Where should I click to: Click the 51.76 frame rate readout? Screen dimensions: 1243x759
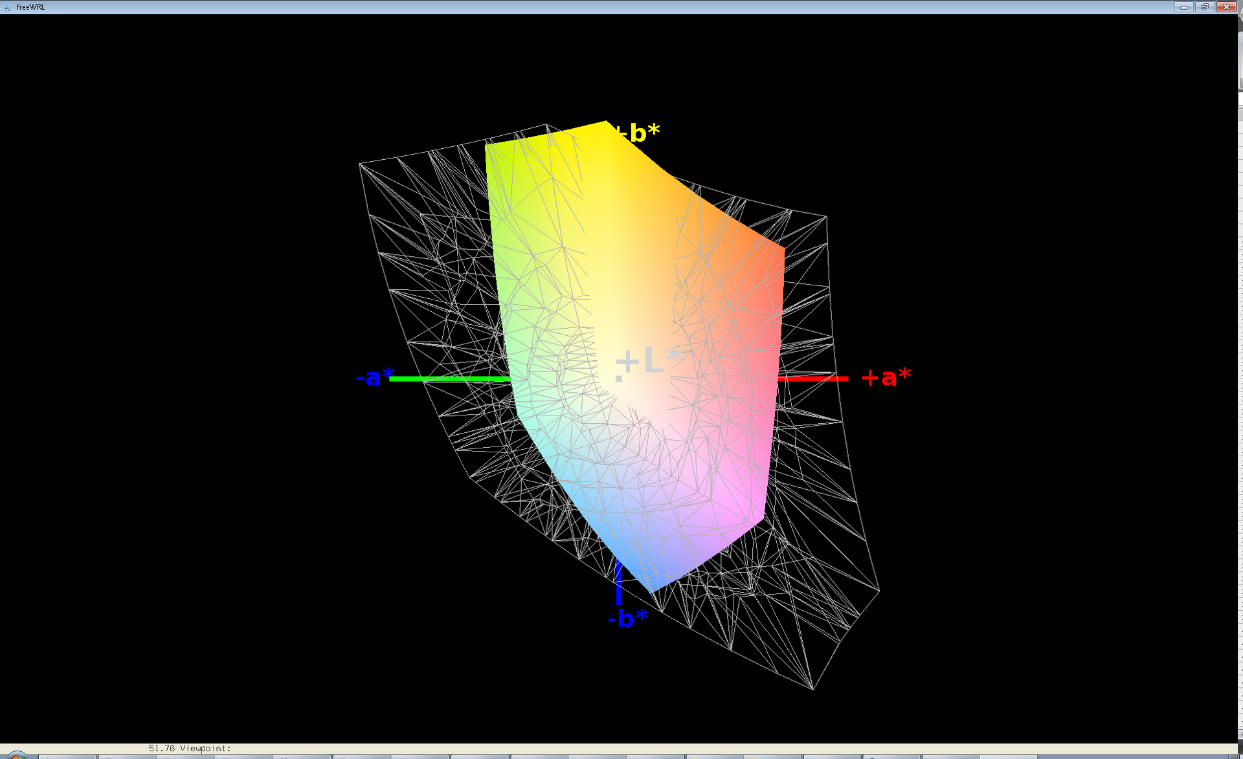pos(162,748)
